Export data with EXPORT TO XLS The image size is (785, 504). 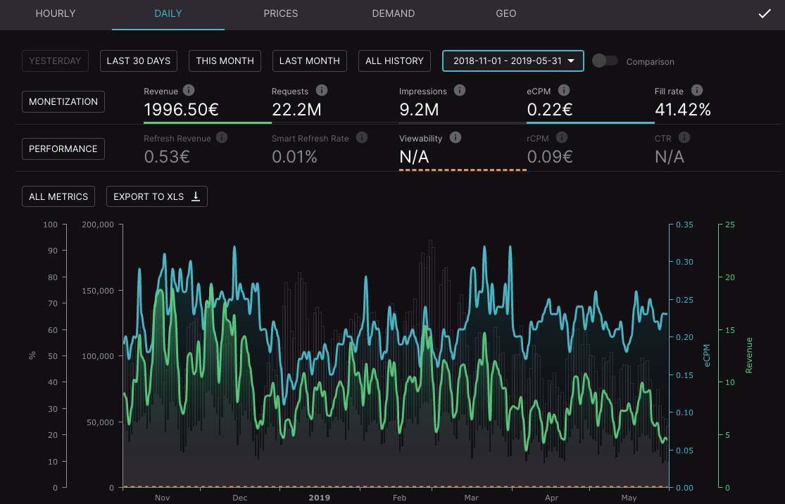pos(157,197)
